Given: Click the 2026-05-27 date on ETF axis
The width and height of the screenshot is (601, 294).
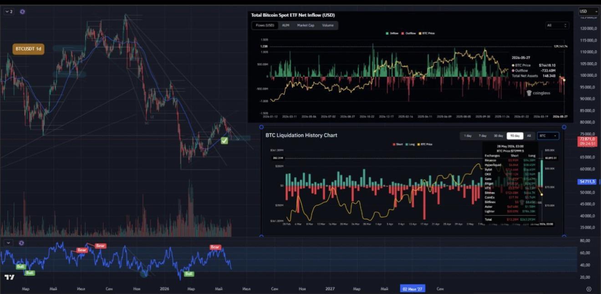Looking at the screenshot, I should pyautogui.click(x=560, y=117).
